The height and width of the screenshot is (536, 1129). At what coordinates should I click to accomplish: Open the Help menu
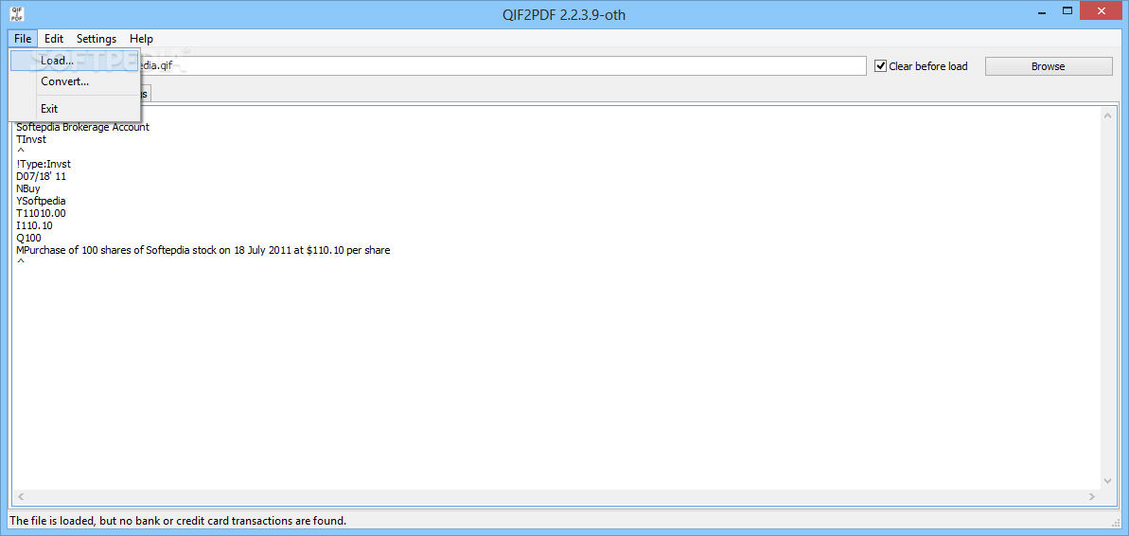pyautogui.click(x=141, y=39)
